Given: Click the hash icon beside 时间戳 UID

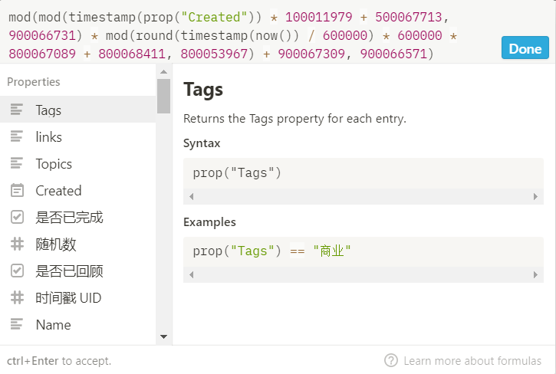Looking at the screenshot, I should tap(17, 298).
